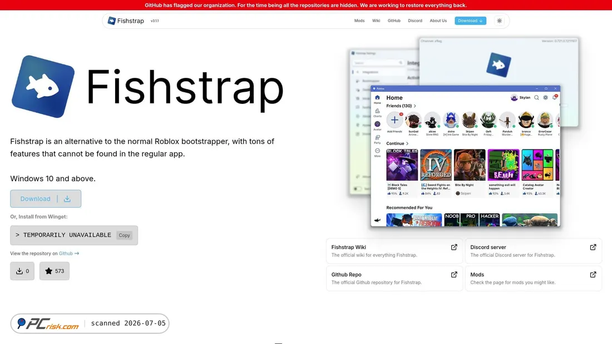Viewport: 612px width, 344px height.
Task: Click SunGod friend avatar
Action: [x=413, y=120]
